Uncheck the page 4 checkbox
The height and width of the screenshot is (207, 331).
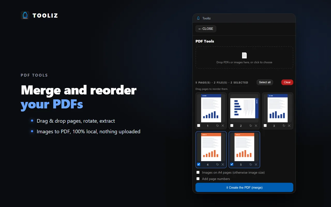(199, 164)
